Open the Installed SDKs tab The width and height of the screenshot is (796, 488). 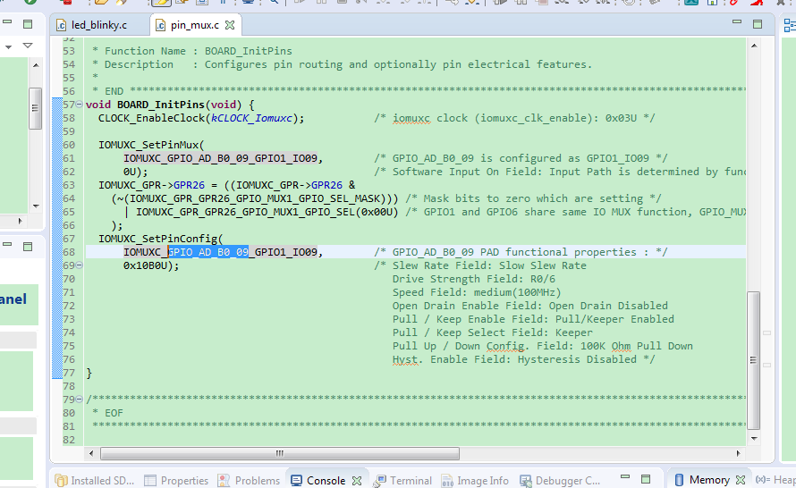coord(95,480)
